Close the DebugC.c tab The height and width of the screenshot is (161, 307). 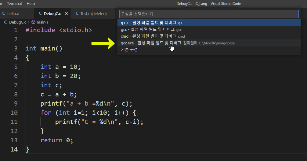coord(66,13)
